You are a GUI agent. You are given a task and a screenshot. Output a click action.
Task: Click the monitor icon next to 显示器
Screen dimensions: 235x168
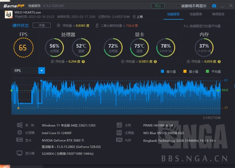(19, 153)
